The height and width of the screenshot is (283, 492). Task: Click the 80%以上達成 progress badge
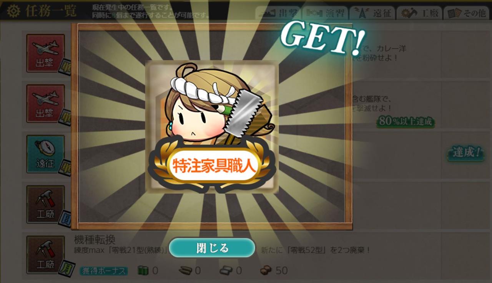(406, 122)
